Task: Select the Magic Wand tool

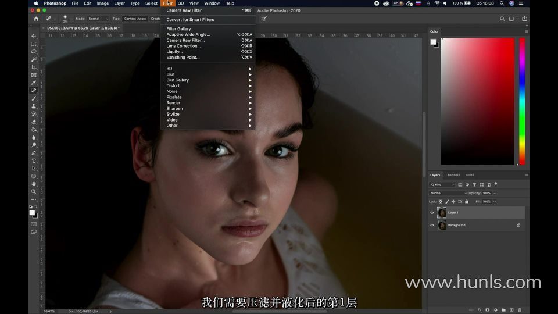Action: [x=34, y=59]
